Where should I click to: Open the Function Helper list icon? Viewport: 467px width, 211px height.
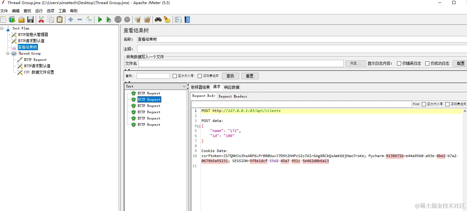pyautogui.click(x=178, y=20)
